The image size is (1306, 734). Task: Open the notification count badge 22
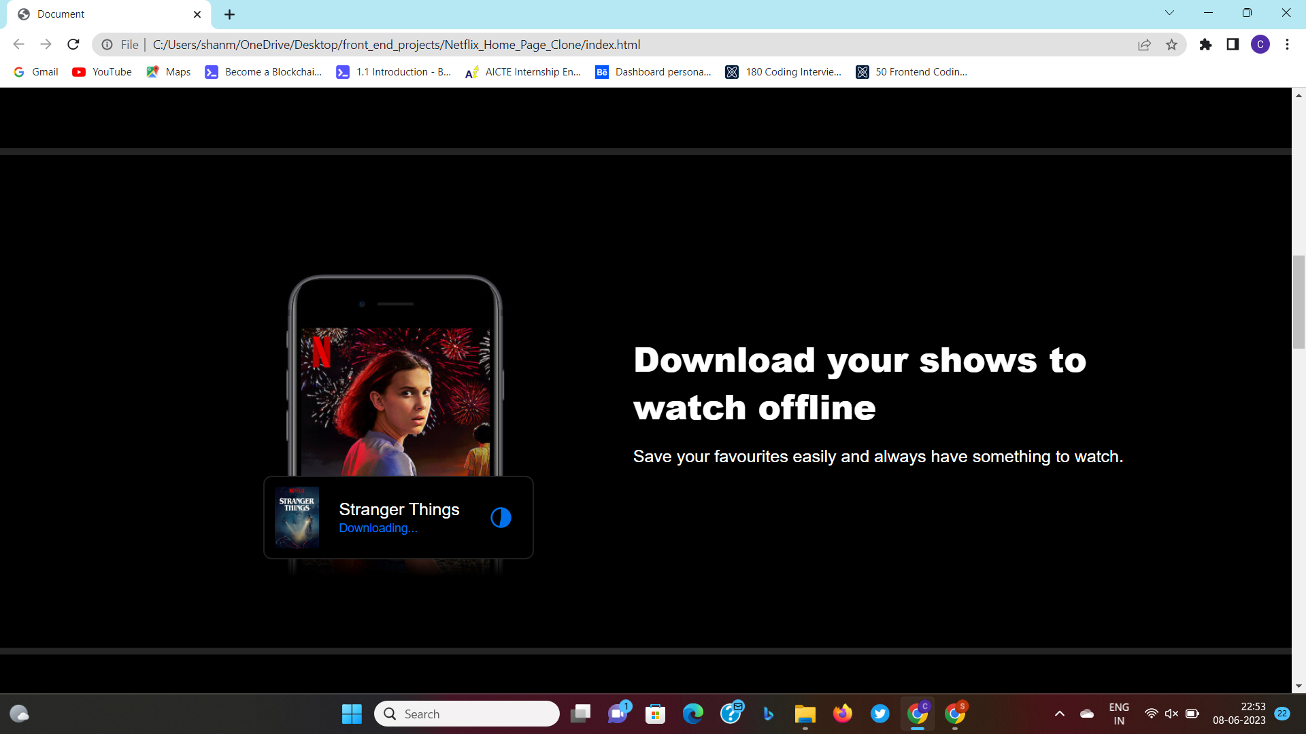click(x=1282, y=714)
